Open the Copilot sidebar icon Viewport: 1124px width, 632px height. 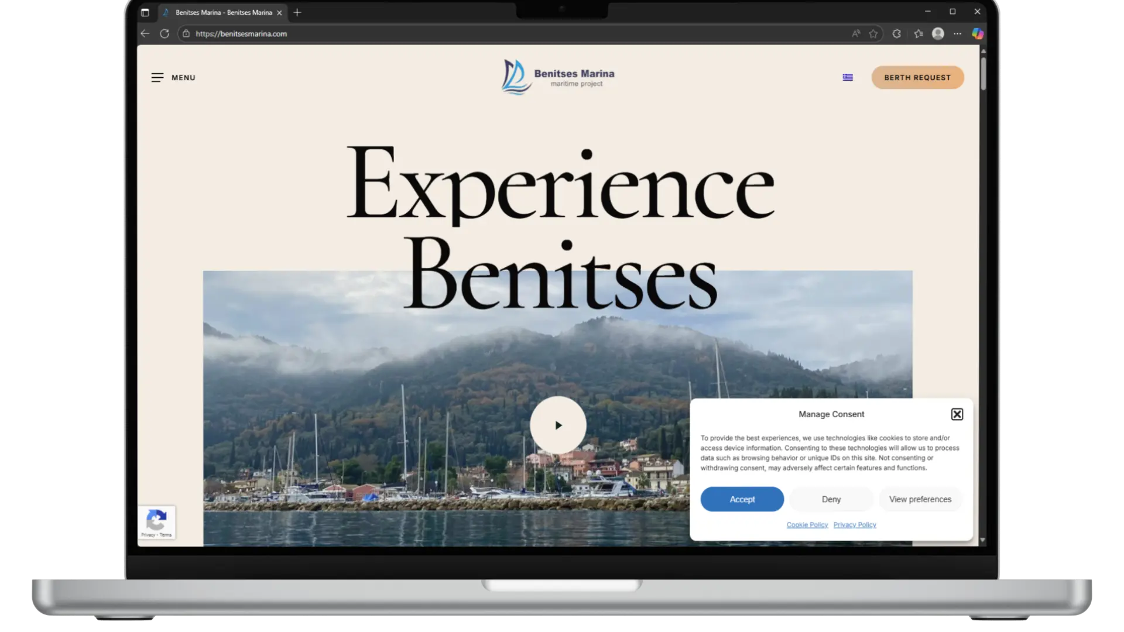pyautogui.click(x=978, y=34)
